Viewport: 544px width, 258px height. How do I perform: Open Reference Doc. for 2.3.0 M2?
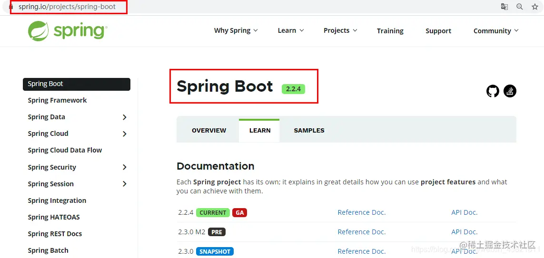pyautogui.click(x=362, y=232)
